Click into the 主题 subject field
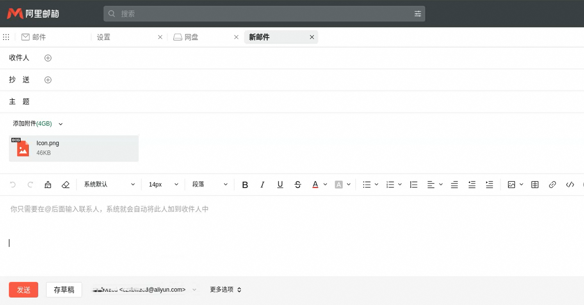The width and height of the screenshot is (584, 305). (273, 102)
